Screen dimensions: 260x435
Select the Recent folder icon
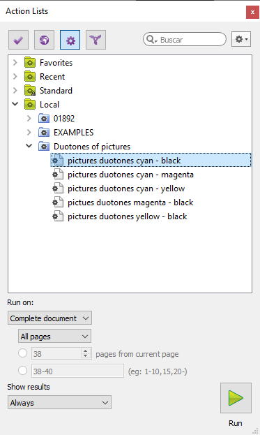30,76
